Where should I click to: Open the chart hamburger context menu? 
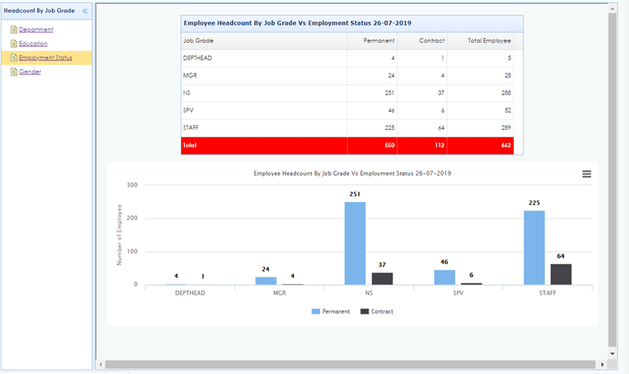pos(587,174)
